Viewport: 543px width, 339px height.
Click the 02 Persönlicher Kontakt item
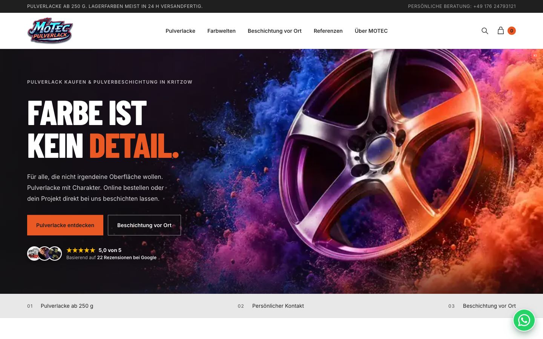coord(271,306)
